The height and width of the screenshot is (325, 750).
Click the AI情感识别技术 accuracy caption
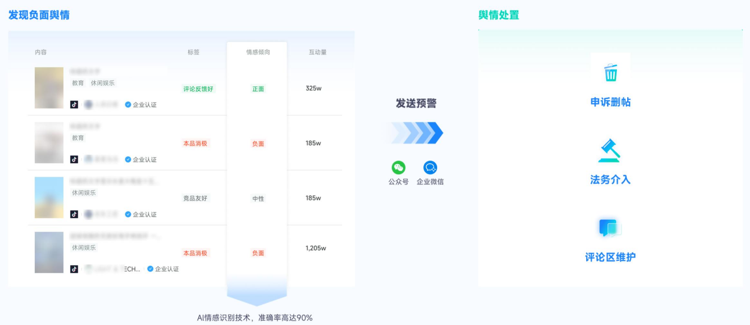point(255,318)
